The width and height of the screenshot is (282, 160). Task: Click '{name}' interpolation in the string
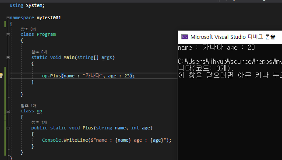click(x=123, y=140)
